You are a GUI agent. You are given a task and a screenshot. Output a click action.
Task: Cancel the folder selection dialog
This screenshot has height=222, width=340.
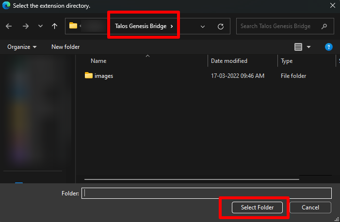click(x=310, y=207)
